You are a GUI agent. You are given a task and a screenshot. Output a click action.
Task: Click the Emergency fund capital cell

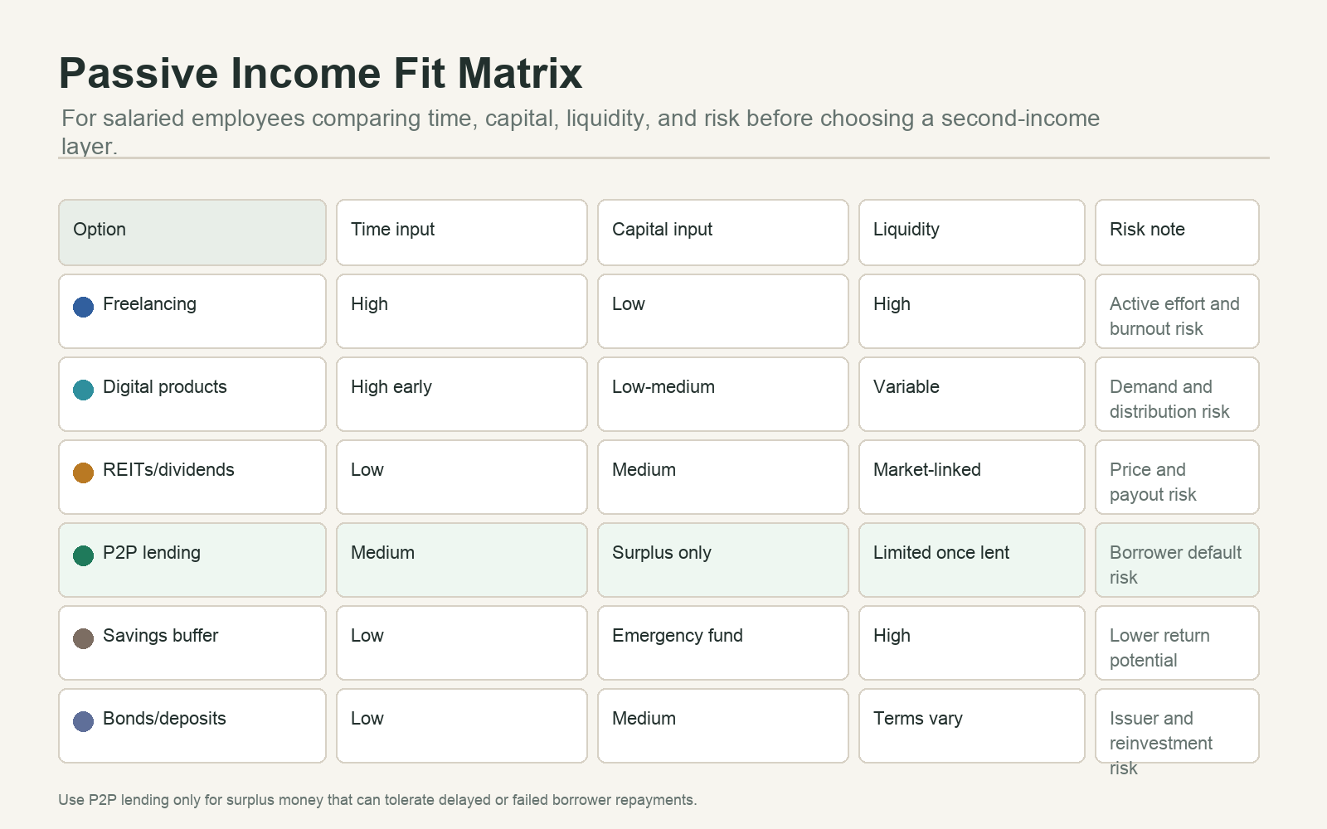(x=723, y=642)
